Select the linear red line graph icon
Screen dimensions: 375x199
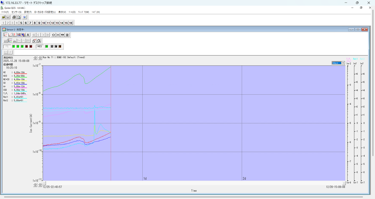[10, 35]
